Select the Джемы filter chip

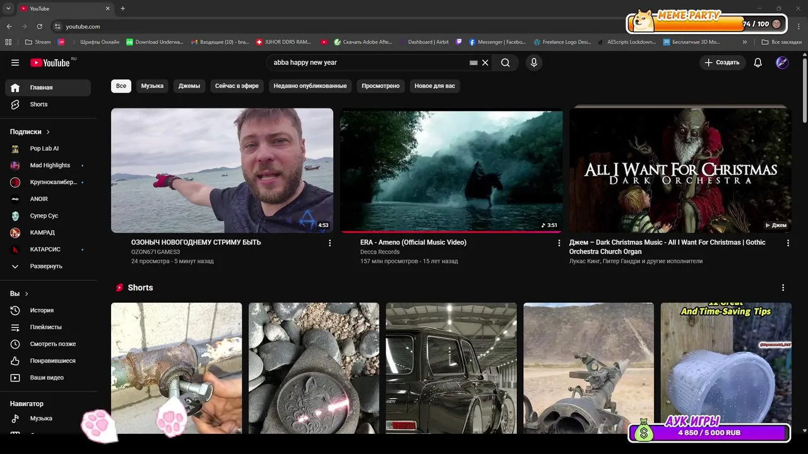[x=189, y=86]
